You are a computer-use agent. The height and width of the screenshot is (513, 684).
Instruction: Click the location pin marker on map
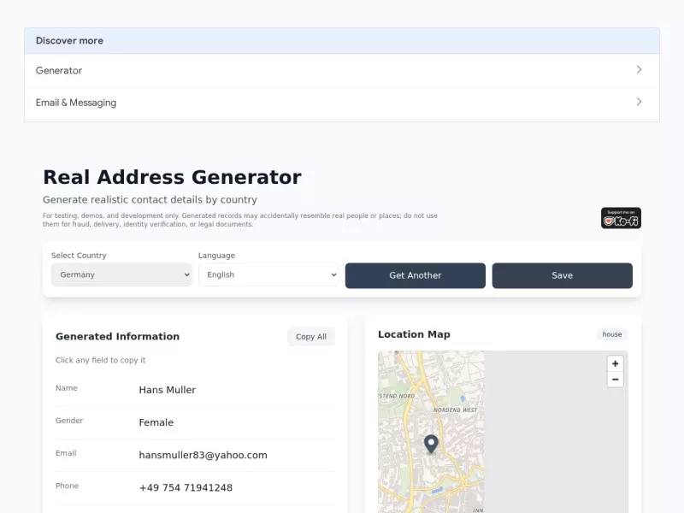tap(431, 444)
